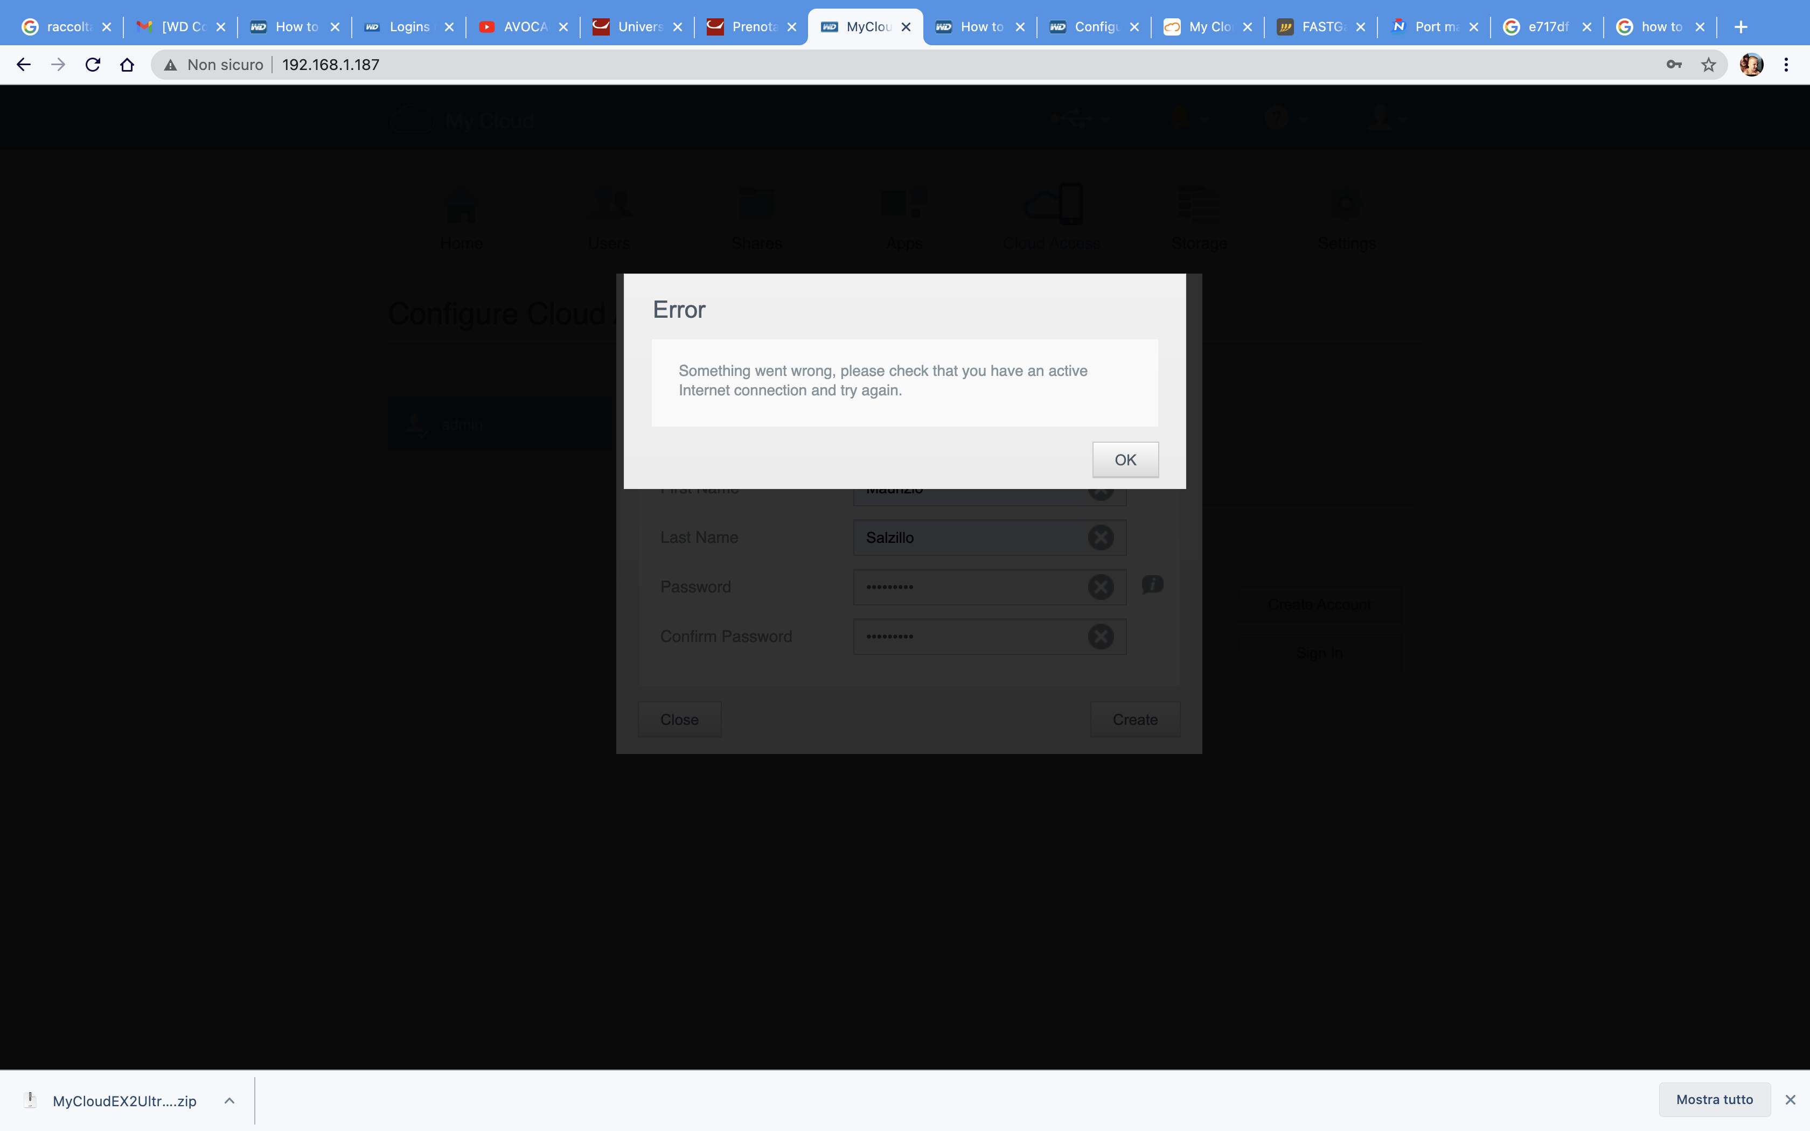Click Close button in the account dialog

(679, 720)
